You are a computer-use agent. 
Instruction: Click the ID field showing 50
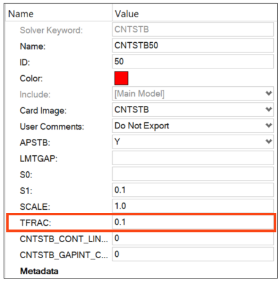[x=193, y=61]
